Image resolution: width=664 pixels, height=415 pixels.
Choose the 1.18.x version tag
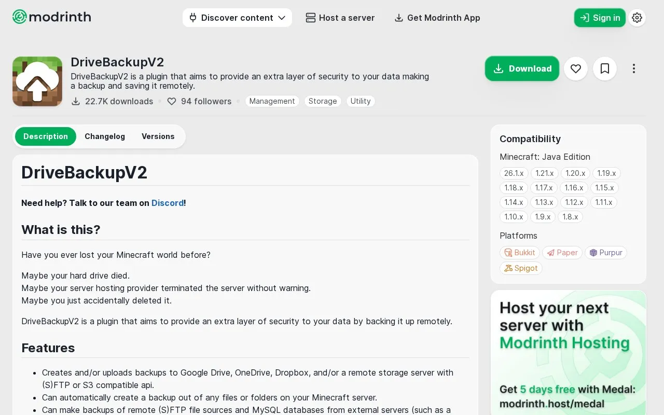[x=514, y=188]
